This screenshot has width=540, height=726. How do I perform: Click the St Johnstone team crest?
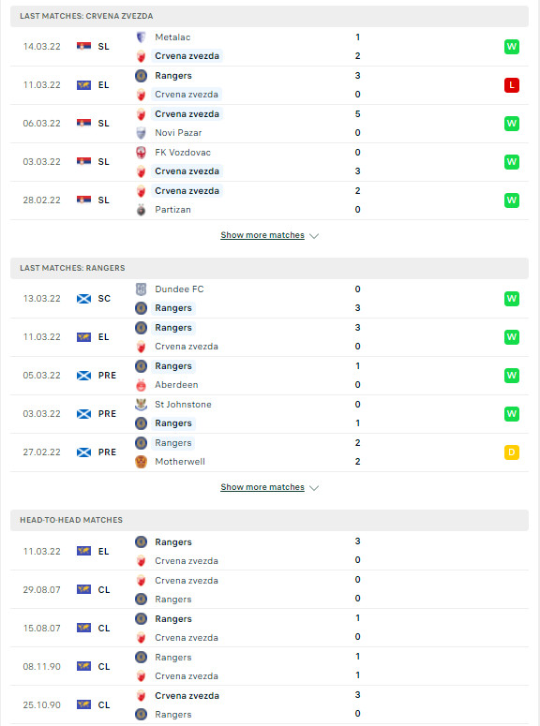tap(141, 404)
